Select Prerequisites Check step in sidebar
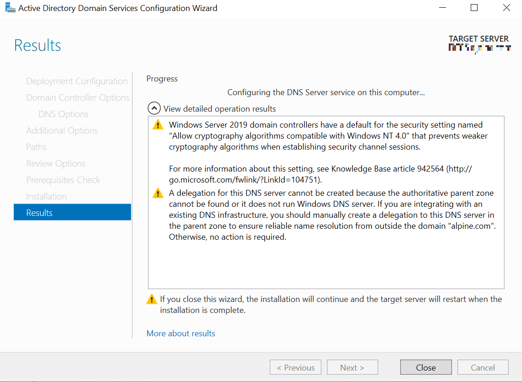522x382 pixels. click(x=63, y=180)
